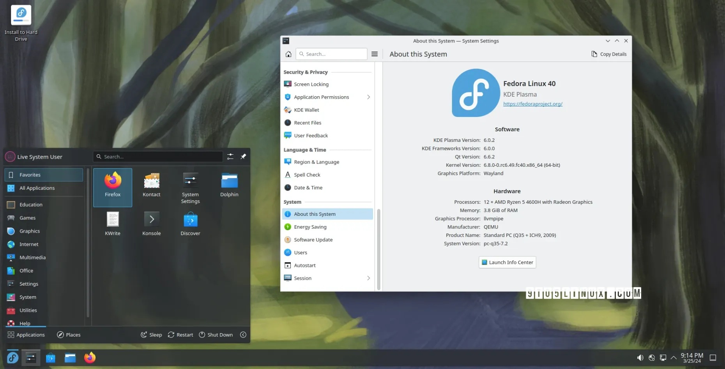Screen dimensions: 725x369
Task: Open Autostart settings
Action: [x=327, y=265]
